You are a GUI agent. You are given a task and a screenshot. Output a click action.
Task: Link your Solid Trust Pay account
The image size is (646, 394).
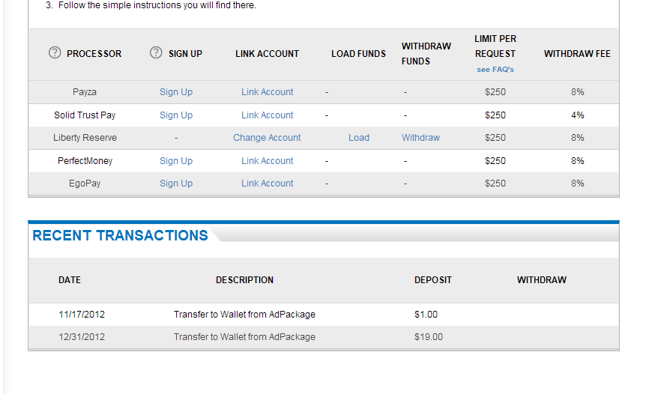pos(268,115)
